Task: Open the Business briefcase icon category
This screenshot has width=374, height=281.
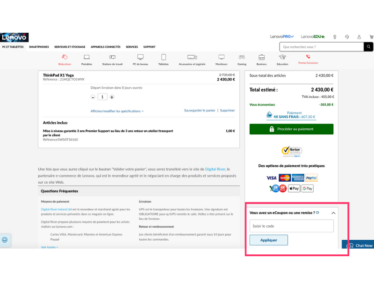Action: (261, 59)
